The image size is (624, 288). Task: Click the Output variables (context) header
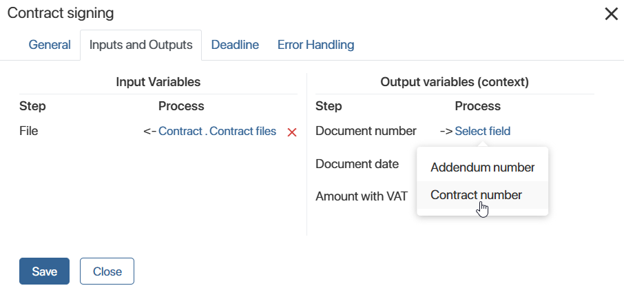click(x=455, y=82)
